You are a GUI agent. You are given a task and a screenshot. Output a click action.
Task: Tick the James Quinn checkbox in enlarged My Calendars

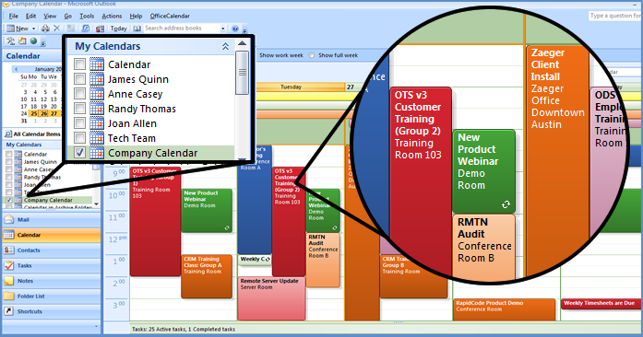pyautogui.click(x=79, y=79)
